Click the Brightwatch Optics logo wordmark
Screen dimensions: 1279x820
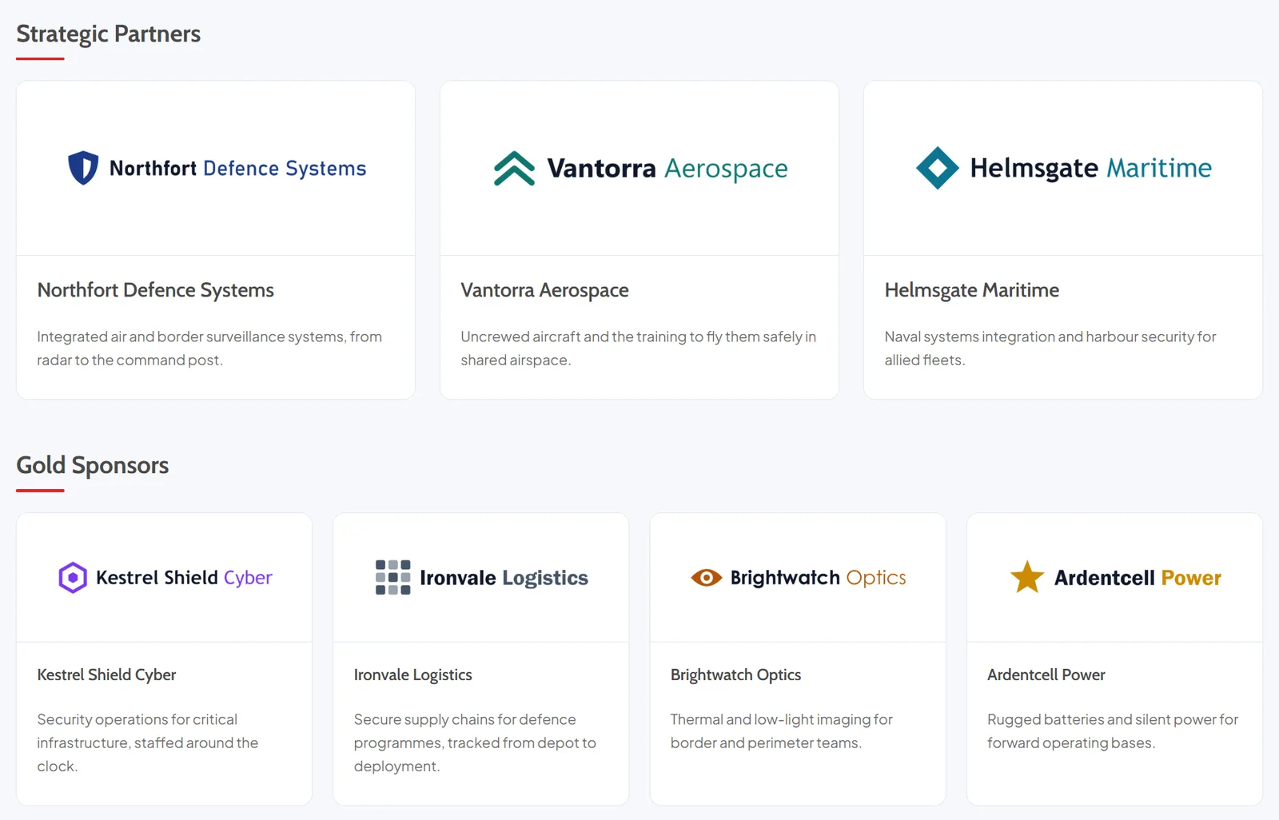pos(818,578)
